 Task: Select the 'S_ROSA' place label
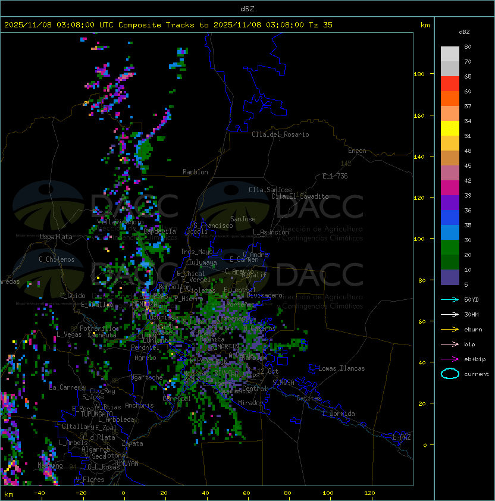point(283,383)
